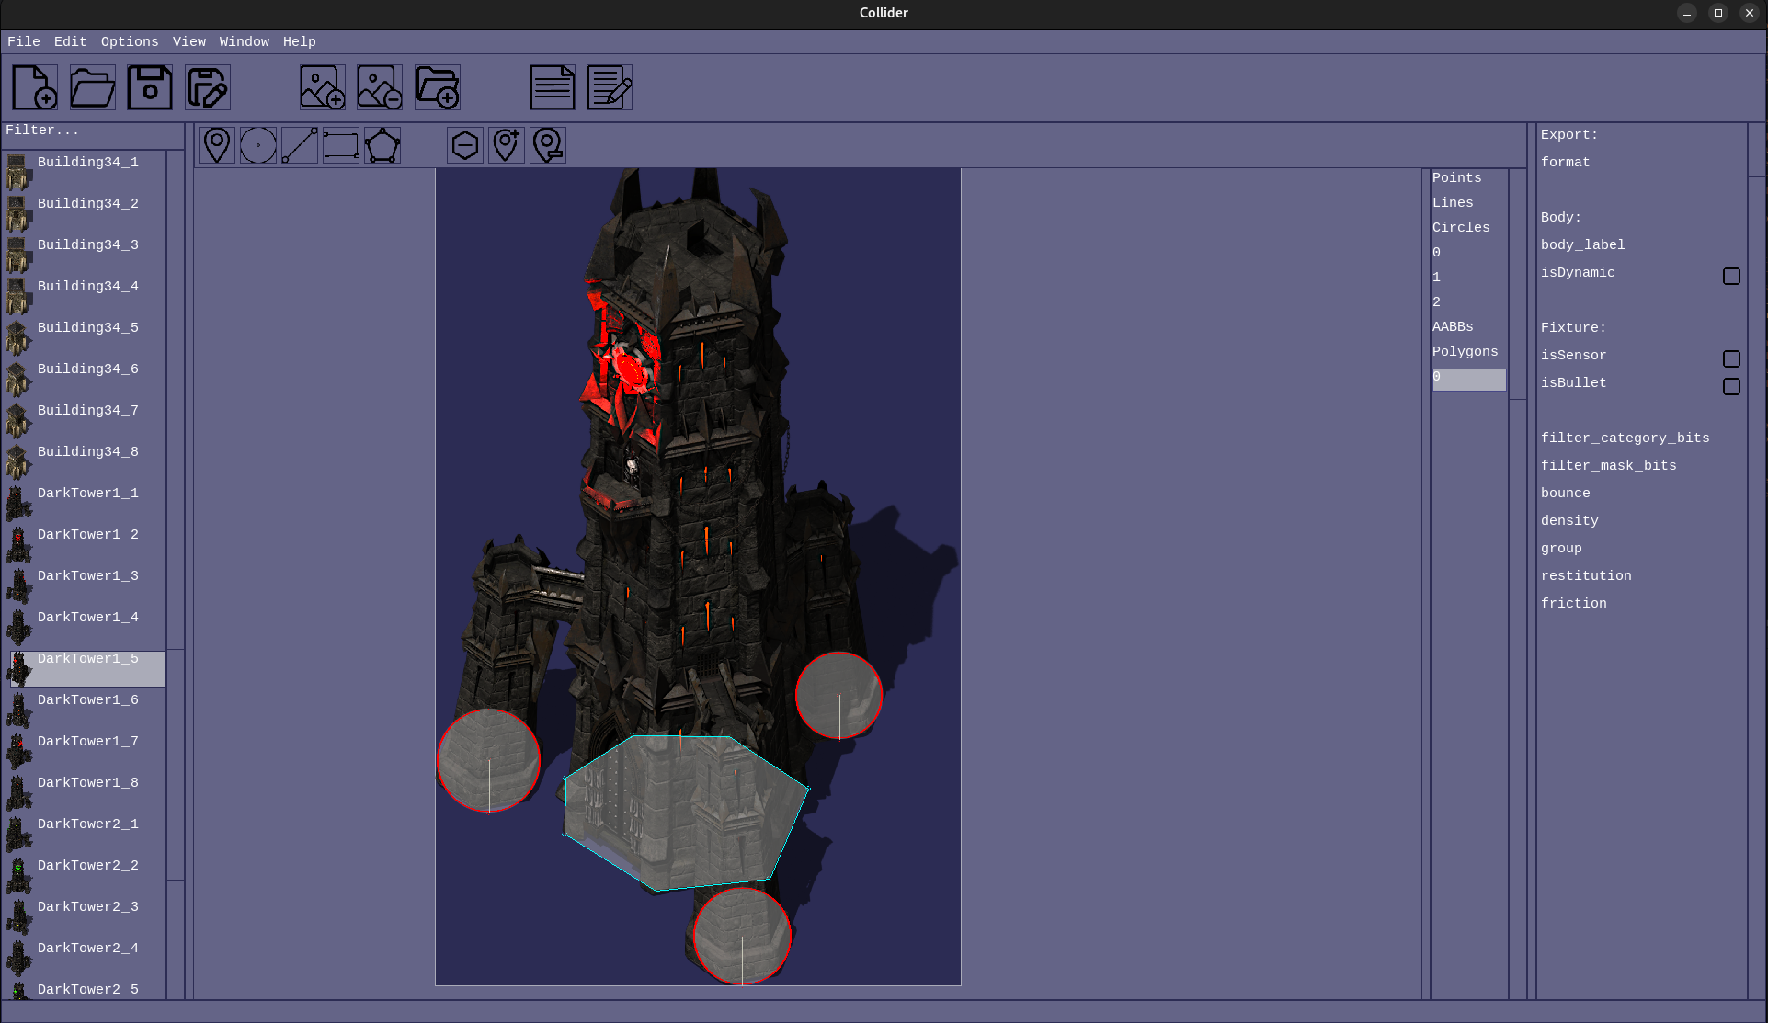Click the add image icon

[x=323, y=87]
